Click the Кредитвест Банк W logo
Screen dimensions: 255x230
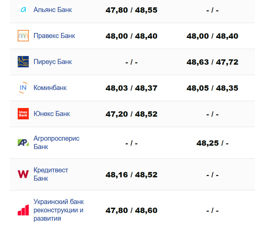(23, 174)
